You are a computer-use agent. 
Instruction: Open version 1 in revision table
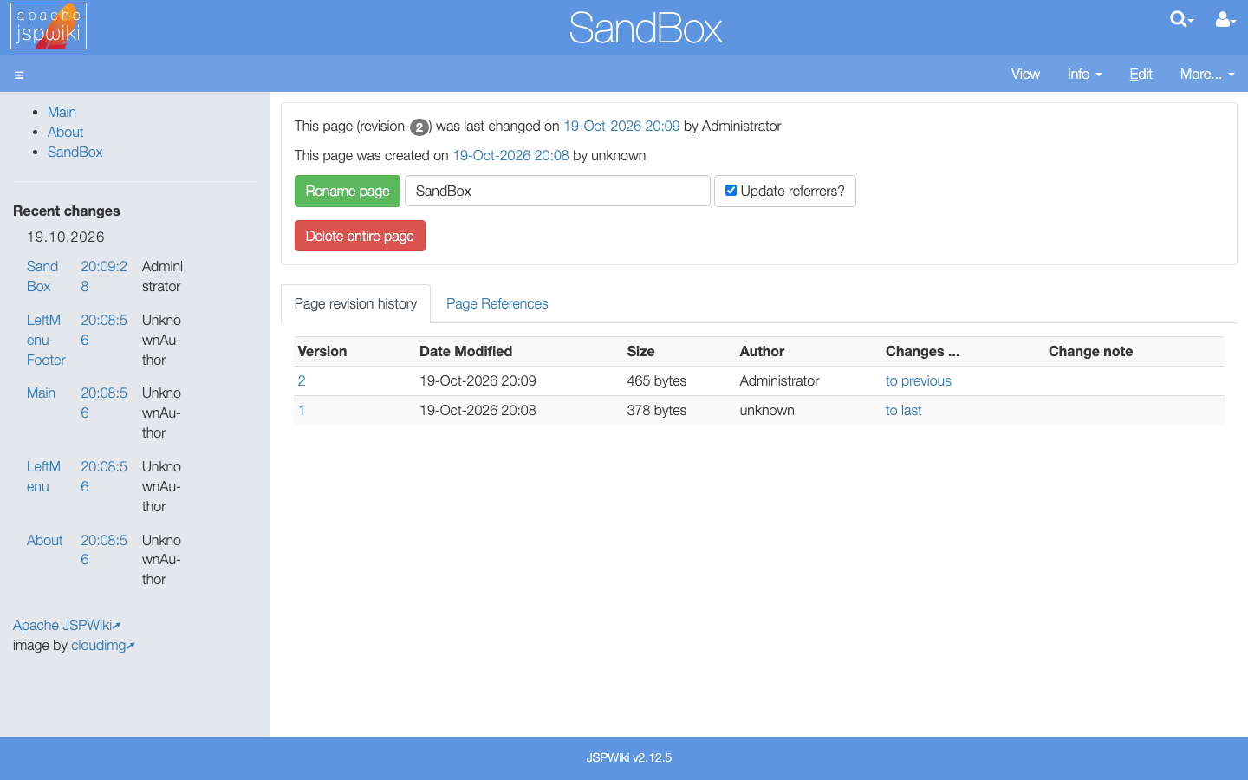pyautogui.click(x=302, y=410)
